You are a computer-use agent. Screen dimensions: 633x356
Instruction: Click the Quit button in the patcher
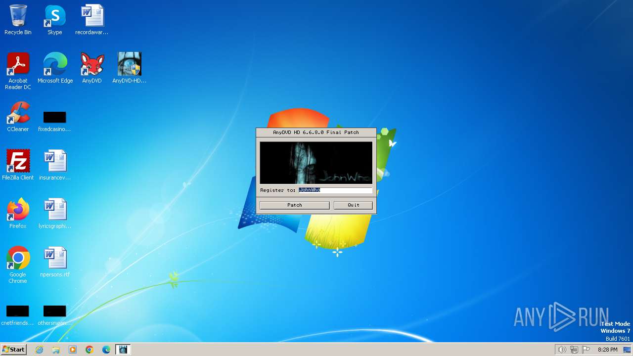pos(353,205)
